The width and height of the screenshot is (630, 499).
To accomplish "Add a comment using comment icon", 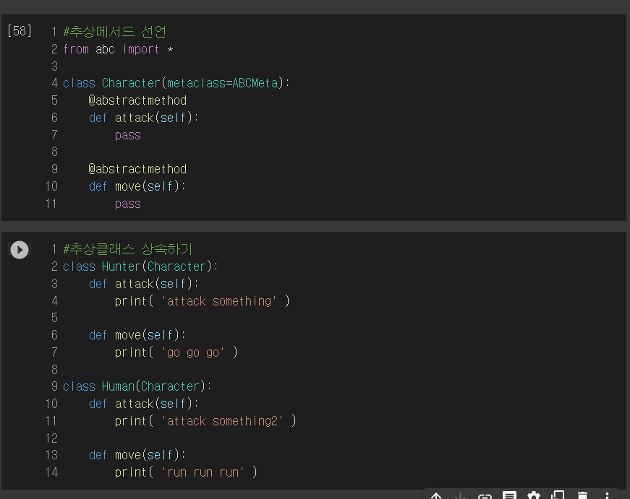I will click(509, 496).
